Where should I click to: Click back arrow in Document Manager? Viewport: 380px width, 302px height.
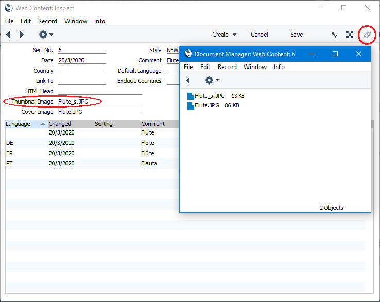click(x=188, y=80)
